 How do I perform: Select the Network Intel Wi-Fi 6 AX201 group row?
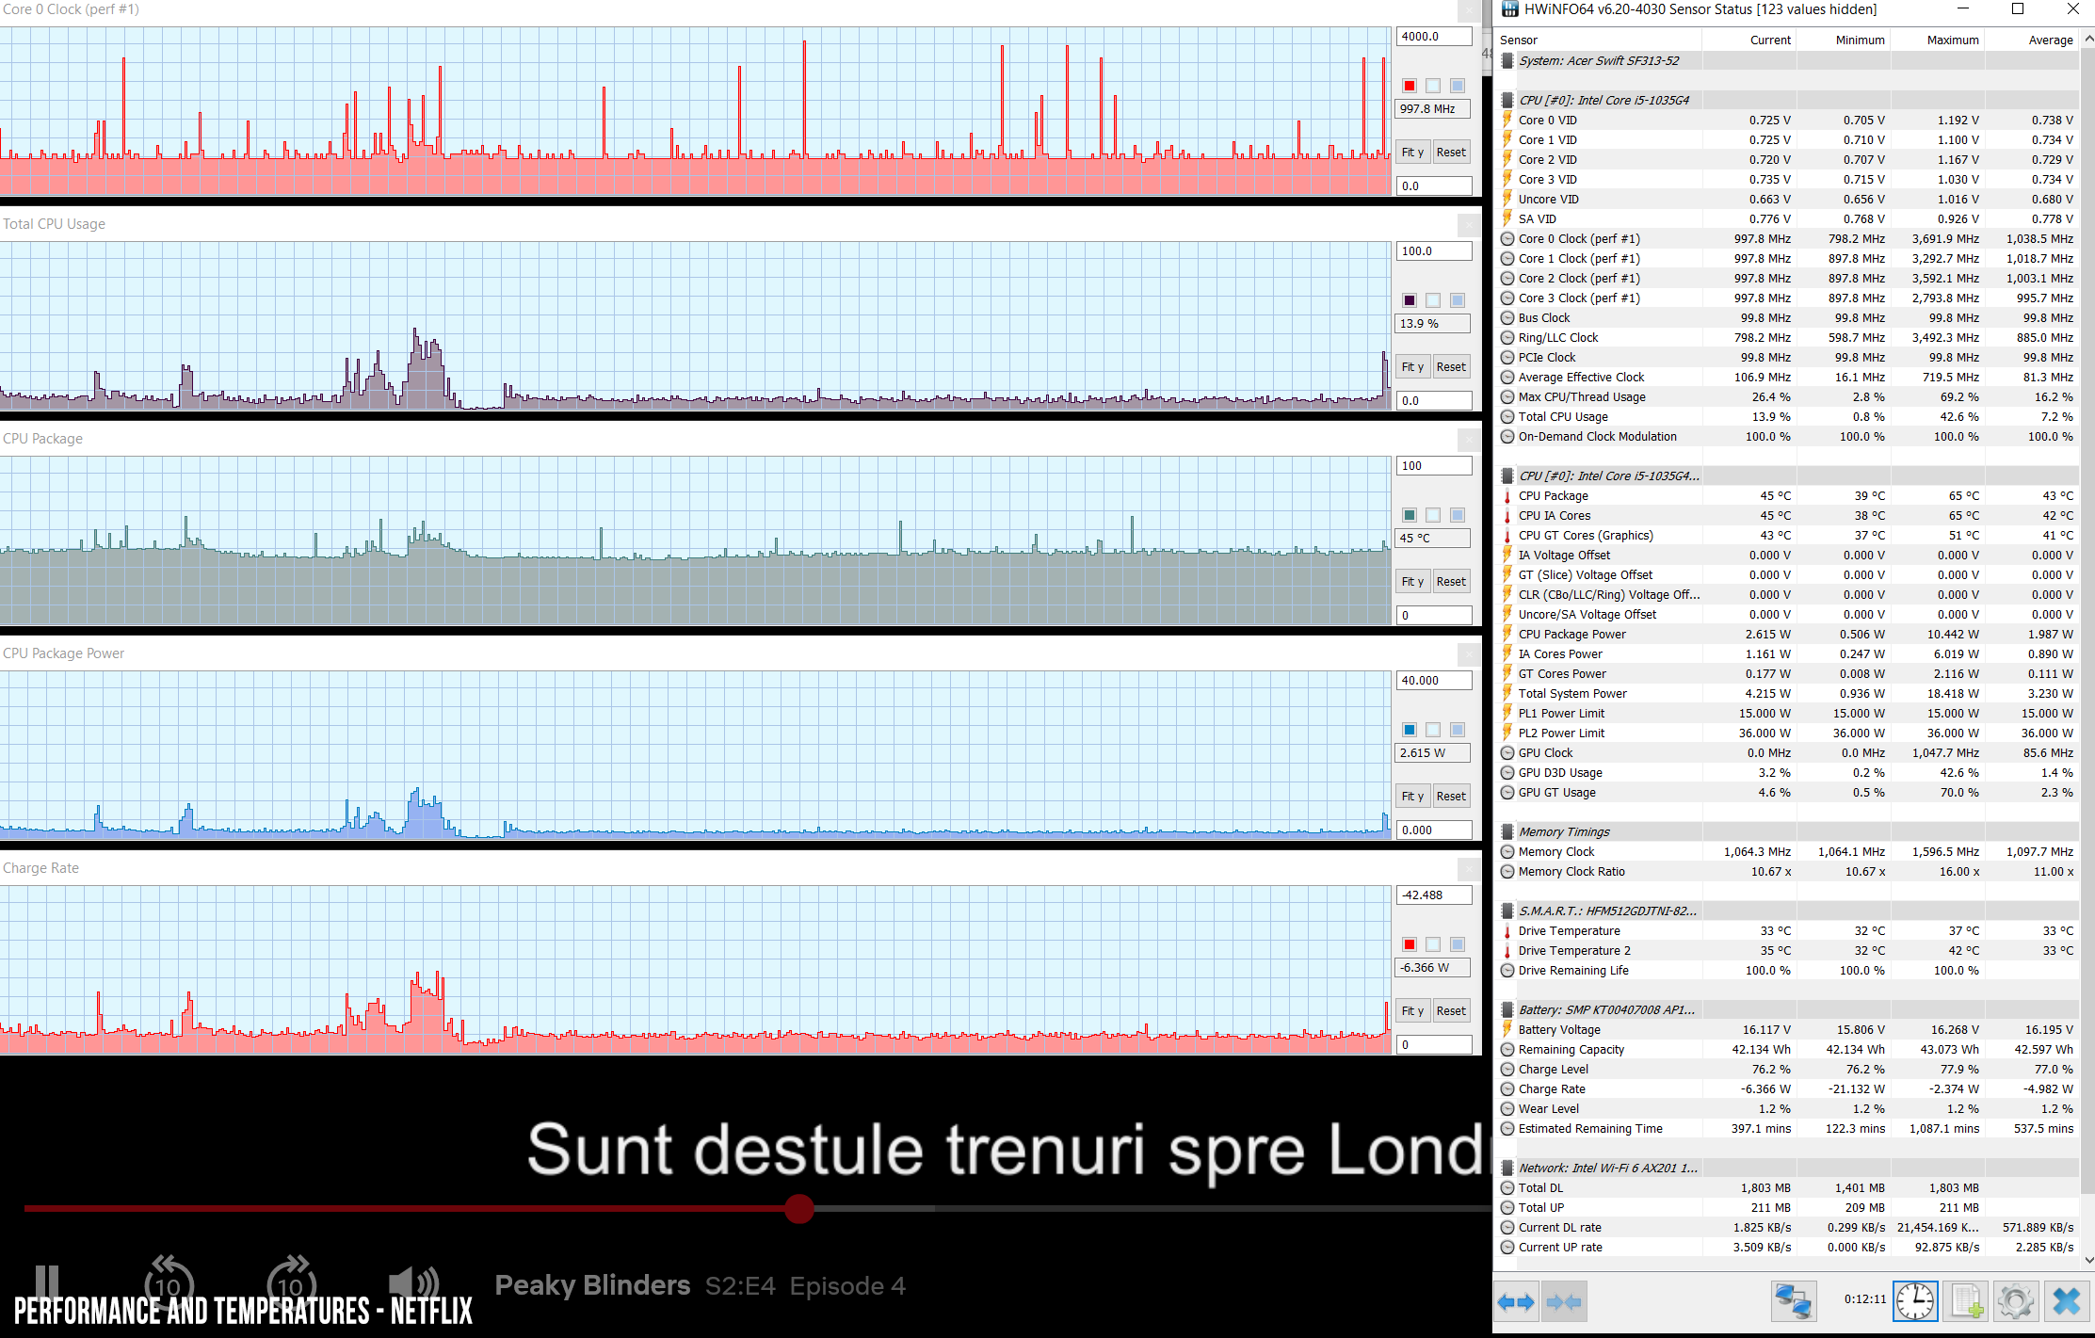click(1787, 1169)
